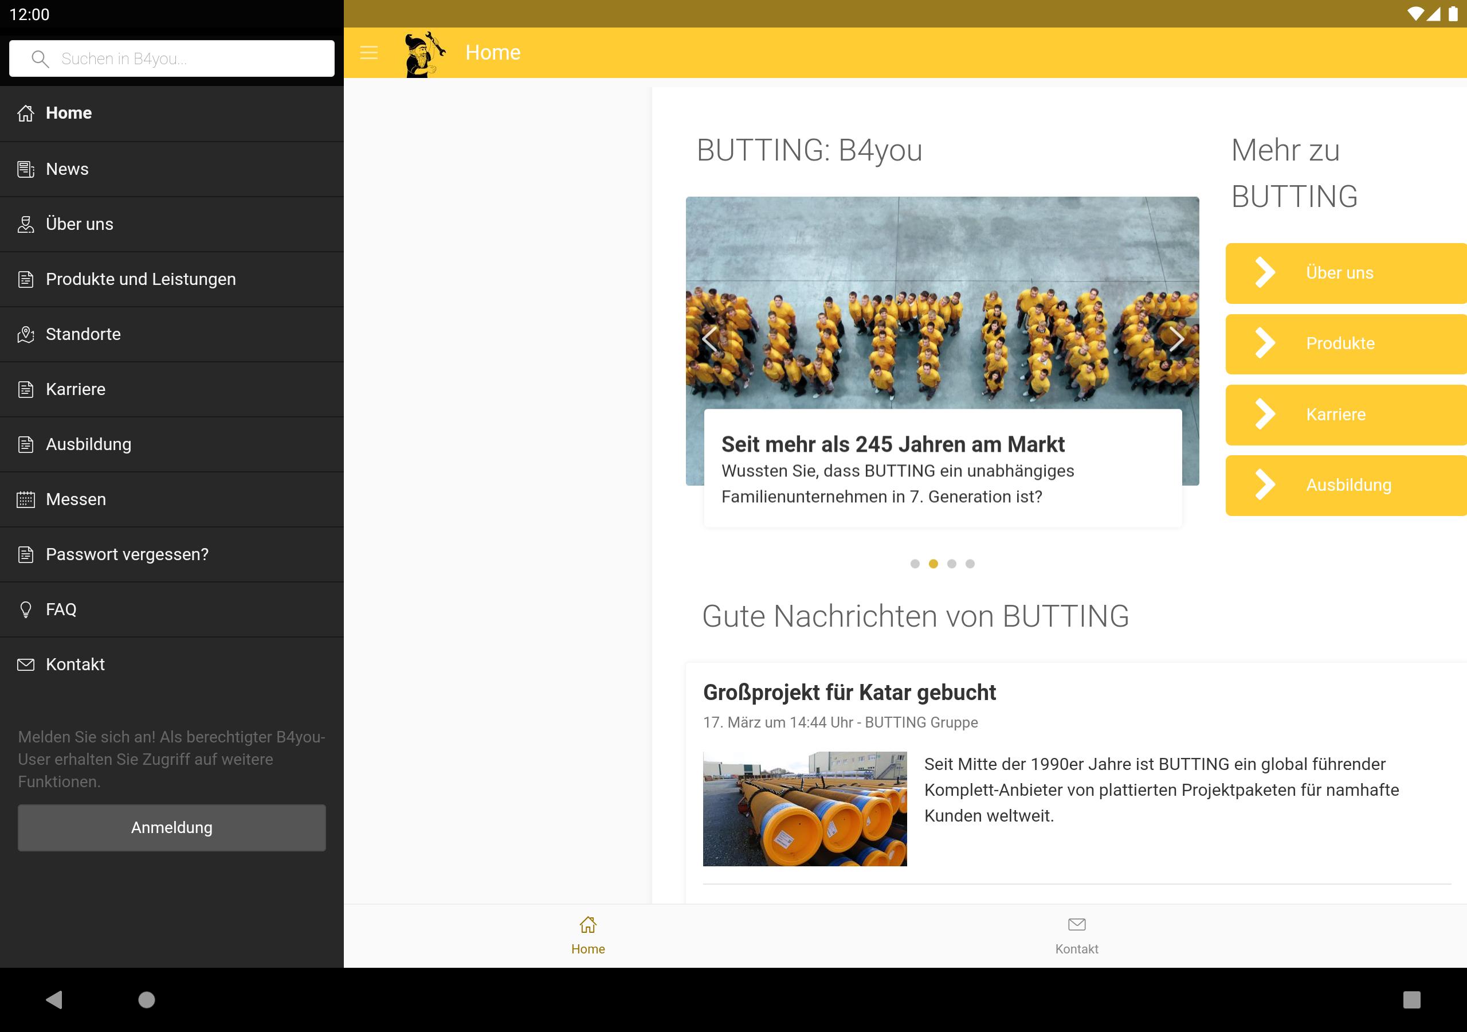Focus the 'Suchen in B4you...' search field
Screen dimensions: 1467x1032
(172, 59)
